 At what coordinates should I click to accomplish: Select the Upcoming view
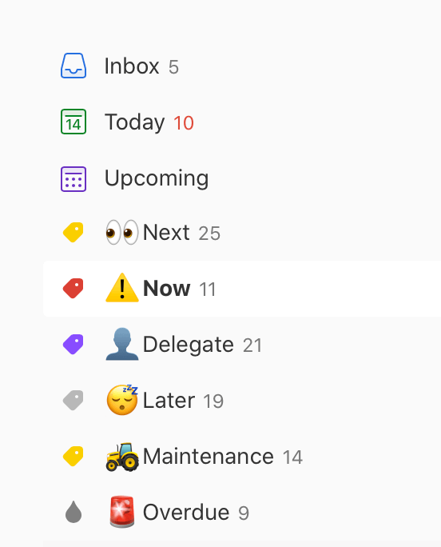(x=242, y=179)
